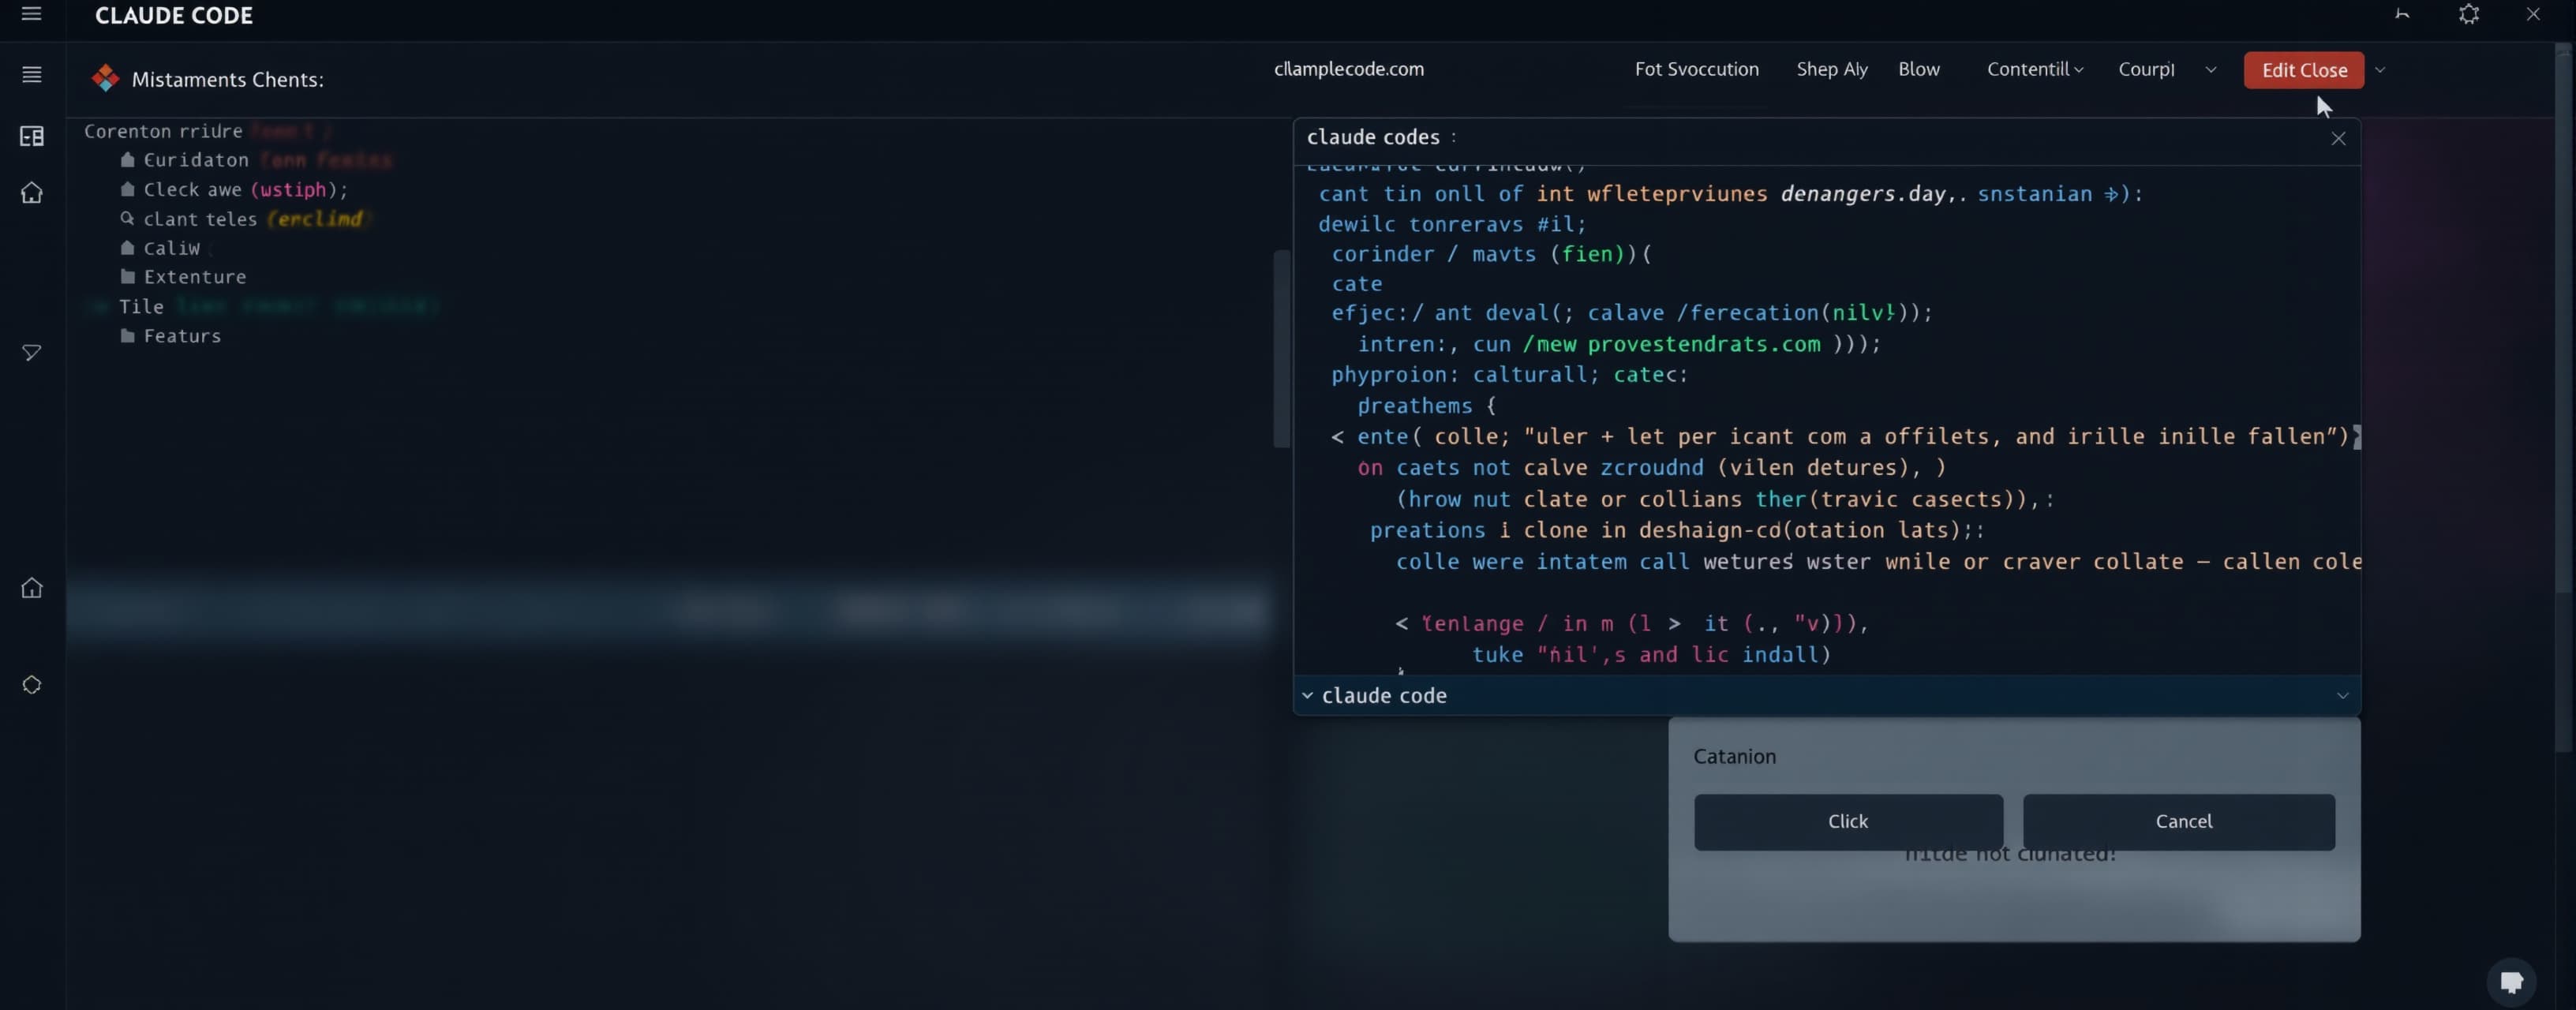This screenshot has width=2576, height=1010.
Task: Select the Euridaton tree item
Action: (x=196, y=160)
